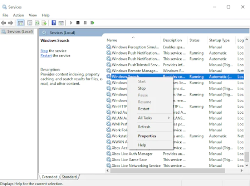Viewport: 250px width, 186px height.
Task: Click 'Provides au...' description cell
Action: click(174, 154)
